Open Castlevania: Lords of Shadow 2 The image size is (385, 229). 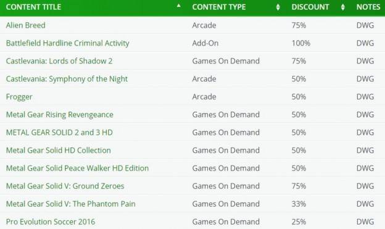(x=59, y=61)
